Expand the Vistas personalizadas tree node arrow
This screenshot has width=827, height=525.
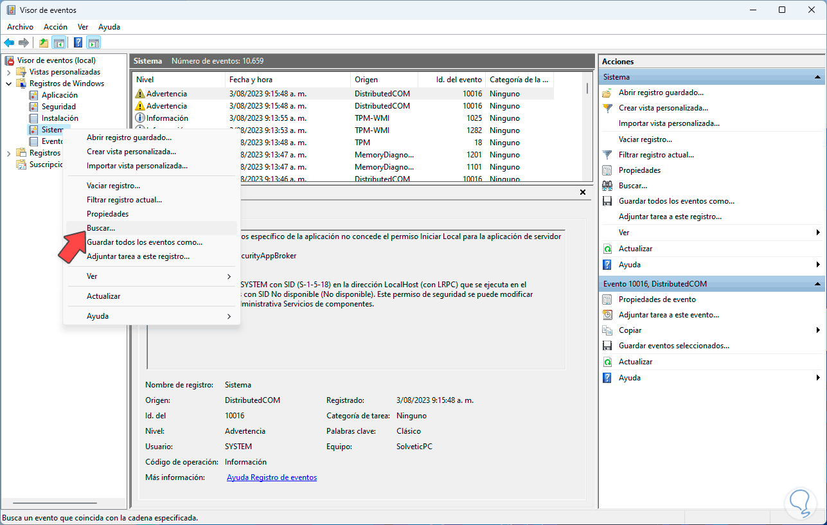[8, 72]
